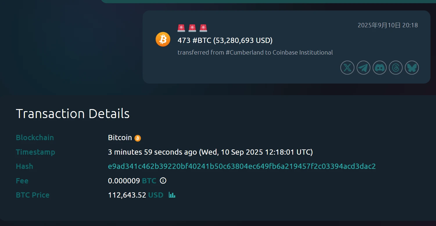The height and width of the screenshot is (226, 436).
Task: Open the BTC price chart icon
Action: coord(172,195)
